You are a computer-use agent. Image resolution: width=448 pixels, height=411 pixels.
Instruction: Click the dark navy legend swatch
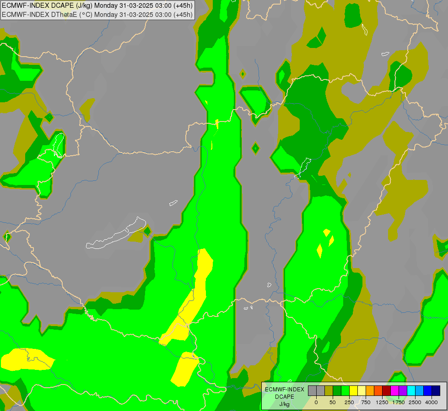pyautogui.click(x=436, y=390)
